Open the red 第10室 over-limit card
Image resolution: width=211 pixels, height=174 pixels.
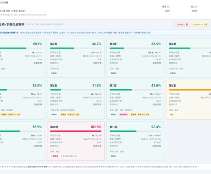pyautogui.click(x=76, y=141)
